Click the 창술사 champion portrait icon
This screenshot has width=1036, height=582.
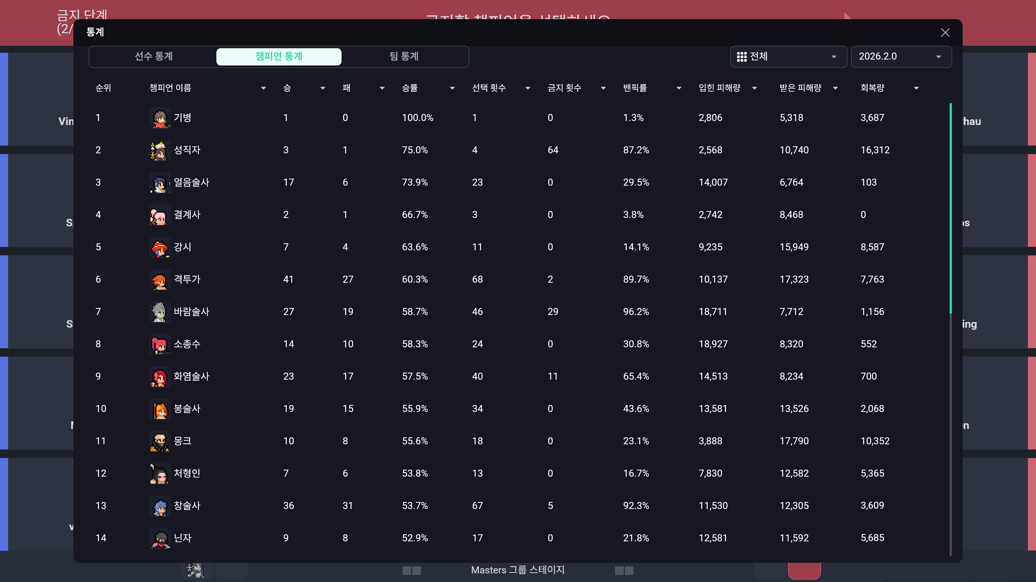(x=160, y=506)
